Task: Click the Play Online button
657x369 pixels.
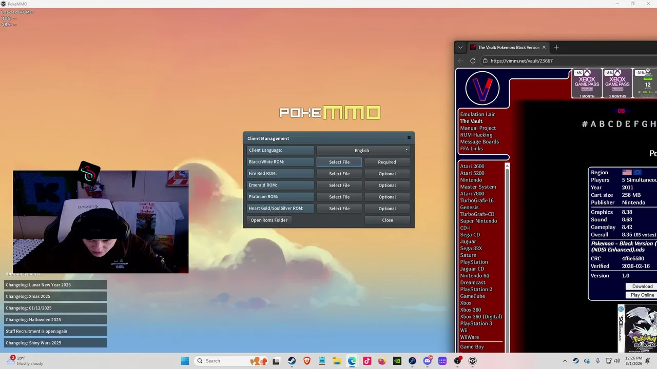Action: point(642,295)
